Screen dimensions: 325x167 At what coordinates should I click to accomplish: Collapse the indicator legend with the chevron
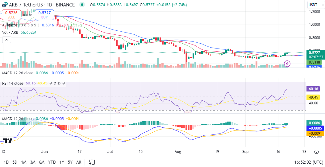pyautogui.click(x=6, y=40)
